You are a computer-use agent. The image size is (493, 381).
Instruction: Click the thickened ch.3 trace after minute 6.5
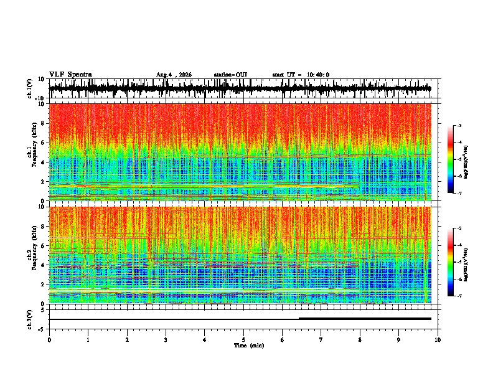pos(365,319)
